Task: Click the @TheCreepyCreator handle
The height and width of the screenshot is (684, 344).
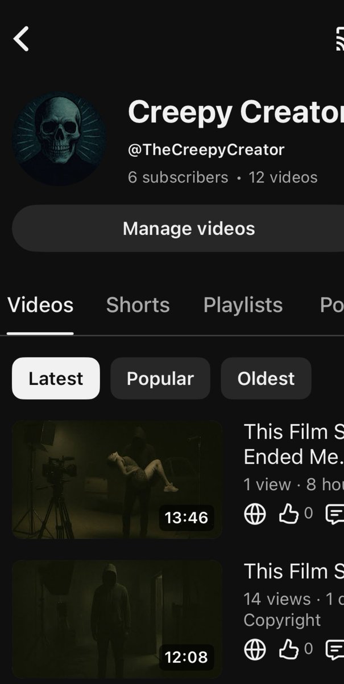Action: click(206, 150)
